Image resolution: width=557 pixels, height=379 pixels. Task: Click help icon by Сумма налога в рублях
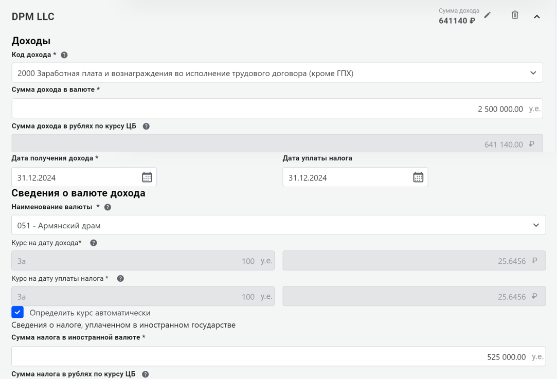(x=146, y=374)
